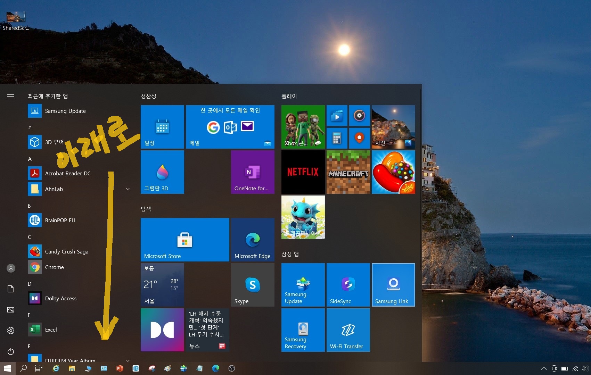Launch the Minecraft tile
591x375 pixels.
point(348,172)
